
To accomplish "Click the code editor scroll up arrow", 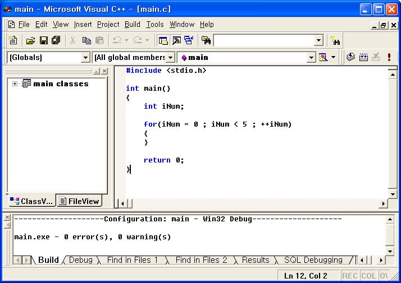I will point(393,75).
